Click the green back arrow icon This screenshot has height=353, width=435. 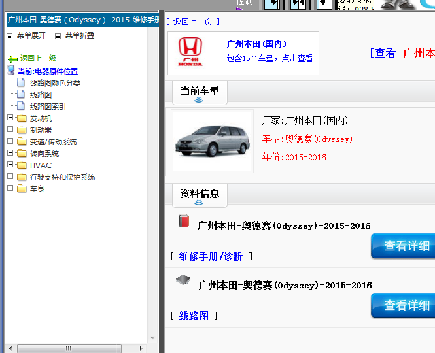[x=12, y=59]
